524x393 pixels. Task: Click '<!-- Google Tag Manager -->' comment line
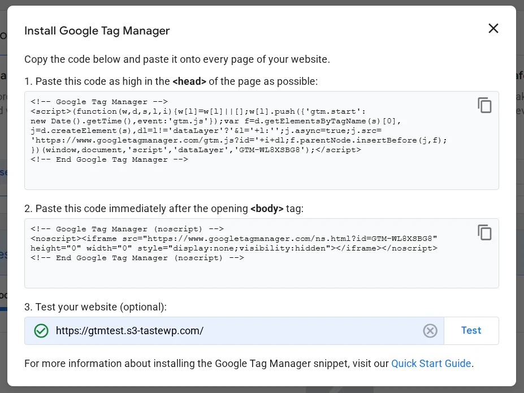coord(99,102)
